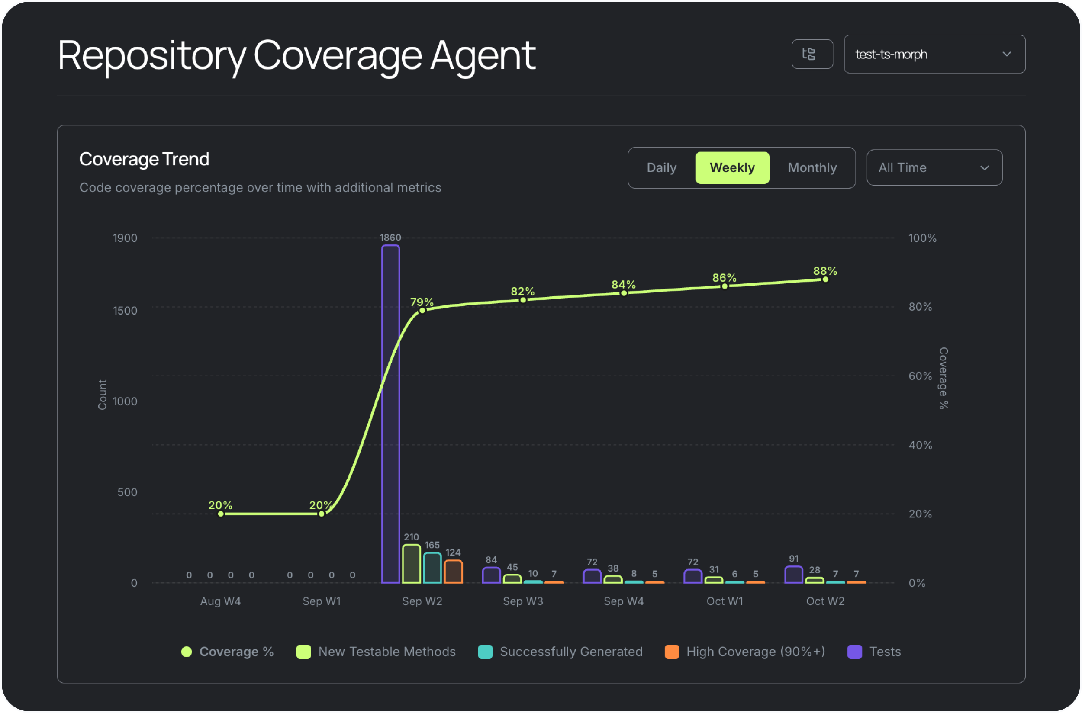Viewport: 1082px width, 713px height.
Task: Click the 79% coverage data point
Action: tap(422, 310)
